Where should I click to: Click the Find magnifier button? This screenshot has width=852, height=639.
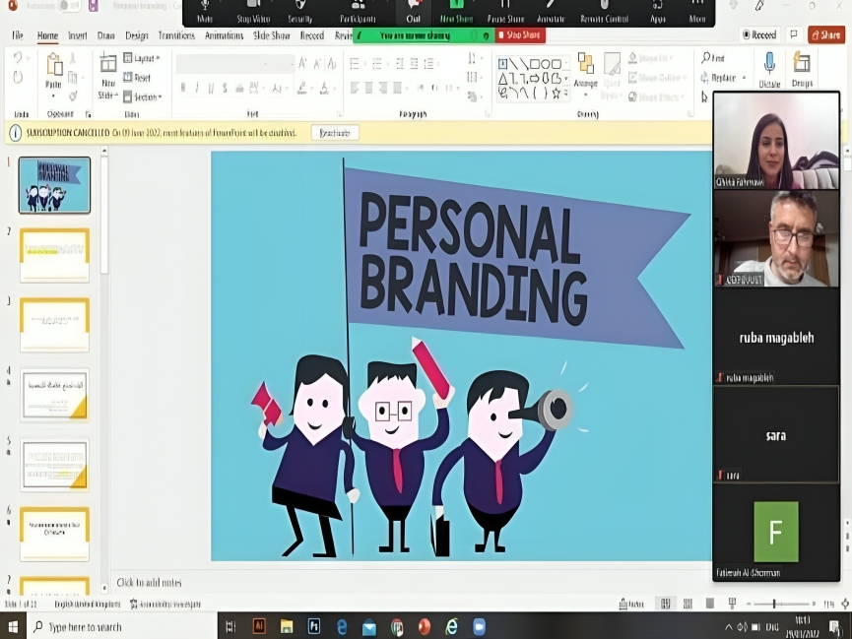point(712,57)
